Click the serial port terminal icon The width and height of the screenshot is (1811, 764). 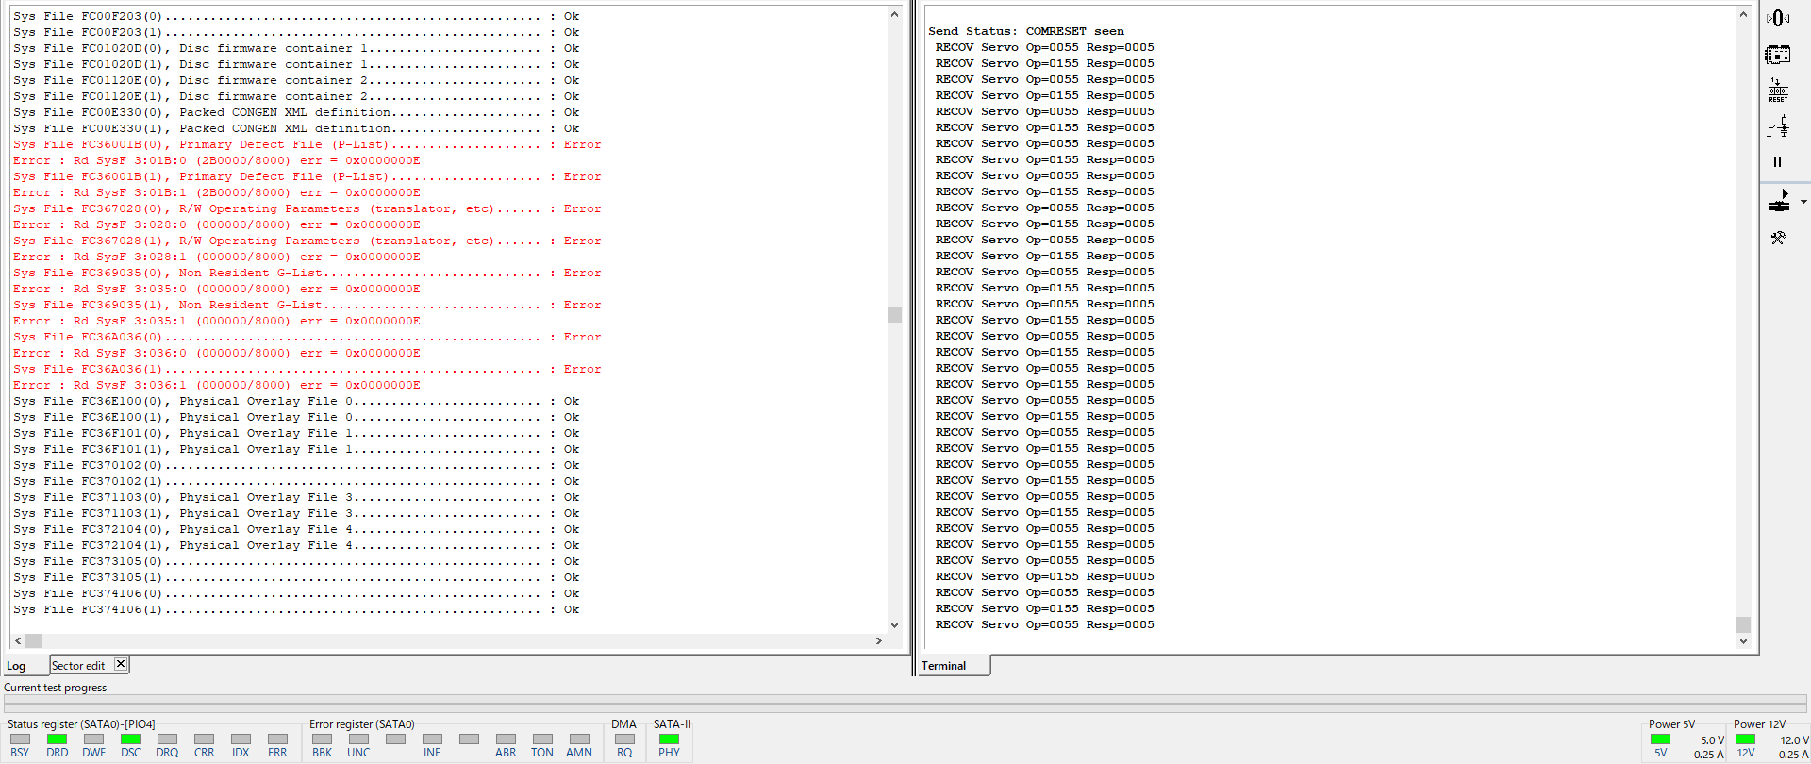(1778, 18)
